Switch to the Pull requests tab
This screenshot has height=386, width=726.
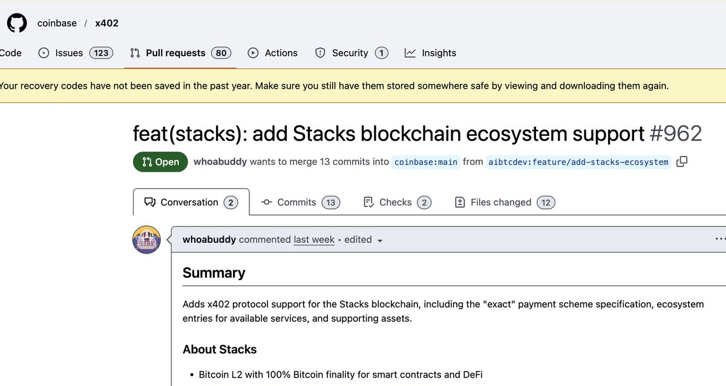click(180, 53)
